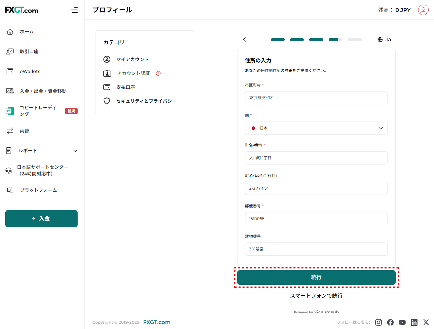Click スマートフォンで続行 link
This screenshot has height=329, width=434.
click(x=316, y=296)
